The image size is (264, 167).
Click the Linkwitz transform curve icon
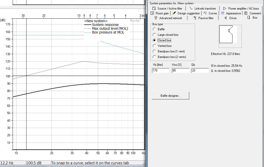click(x=191, y=8)
